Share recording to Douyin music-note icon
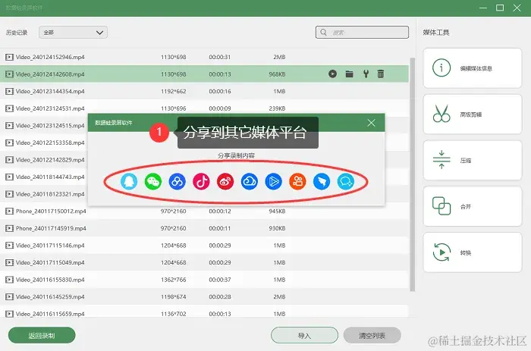The height and width of the screenshot is (351, 531). (x=201, y=181)
